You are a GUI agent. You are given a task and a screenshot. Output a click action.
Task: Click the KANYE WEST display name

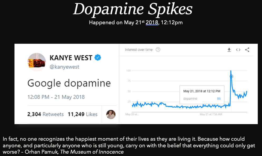click(71, 57)
